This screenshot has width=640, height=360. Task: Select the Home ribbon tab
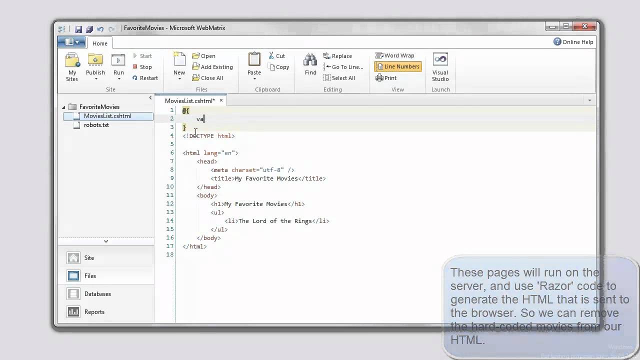100,43
